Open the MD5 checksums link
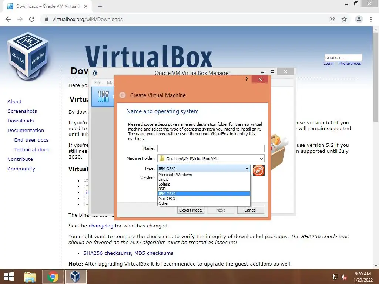This screenshot has height=284, width=379. (154, 253)
